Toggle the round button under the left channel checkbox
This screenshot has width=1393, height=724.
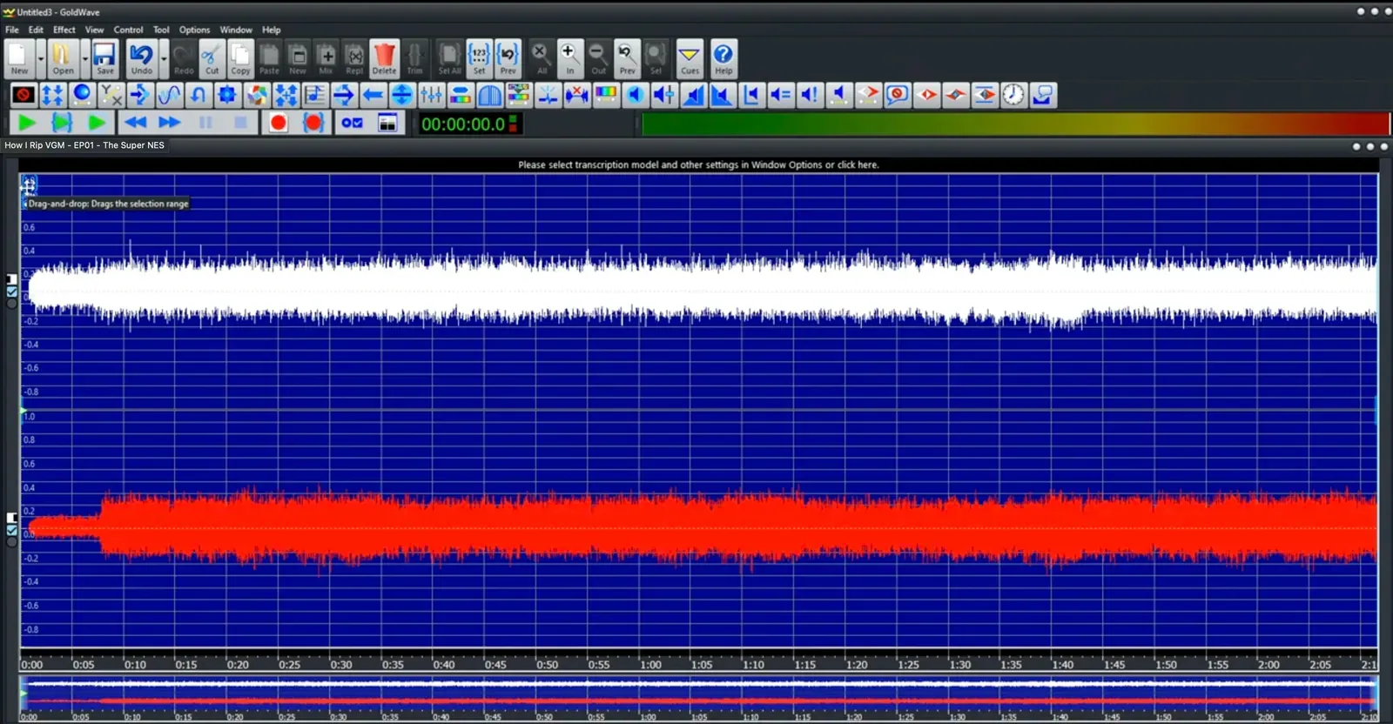12,304
